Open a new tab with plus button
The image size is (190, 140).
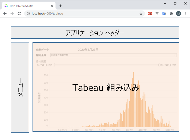pyautogui.click(x=60, y=6)
